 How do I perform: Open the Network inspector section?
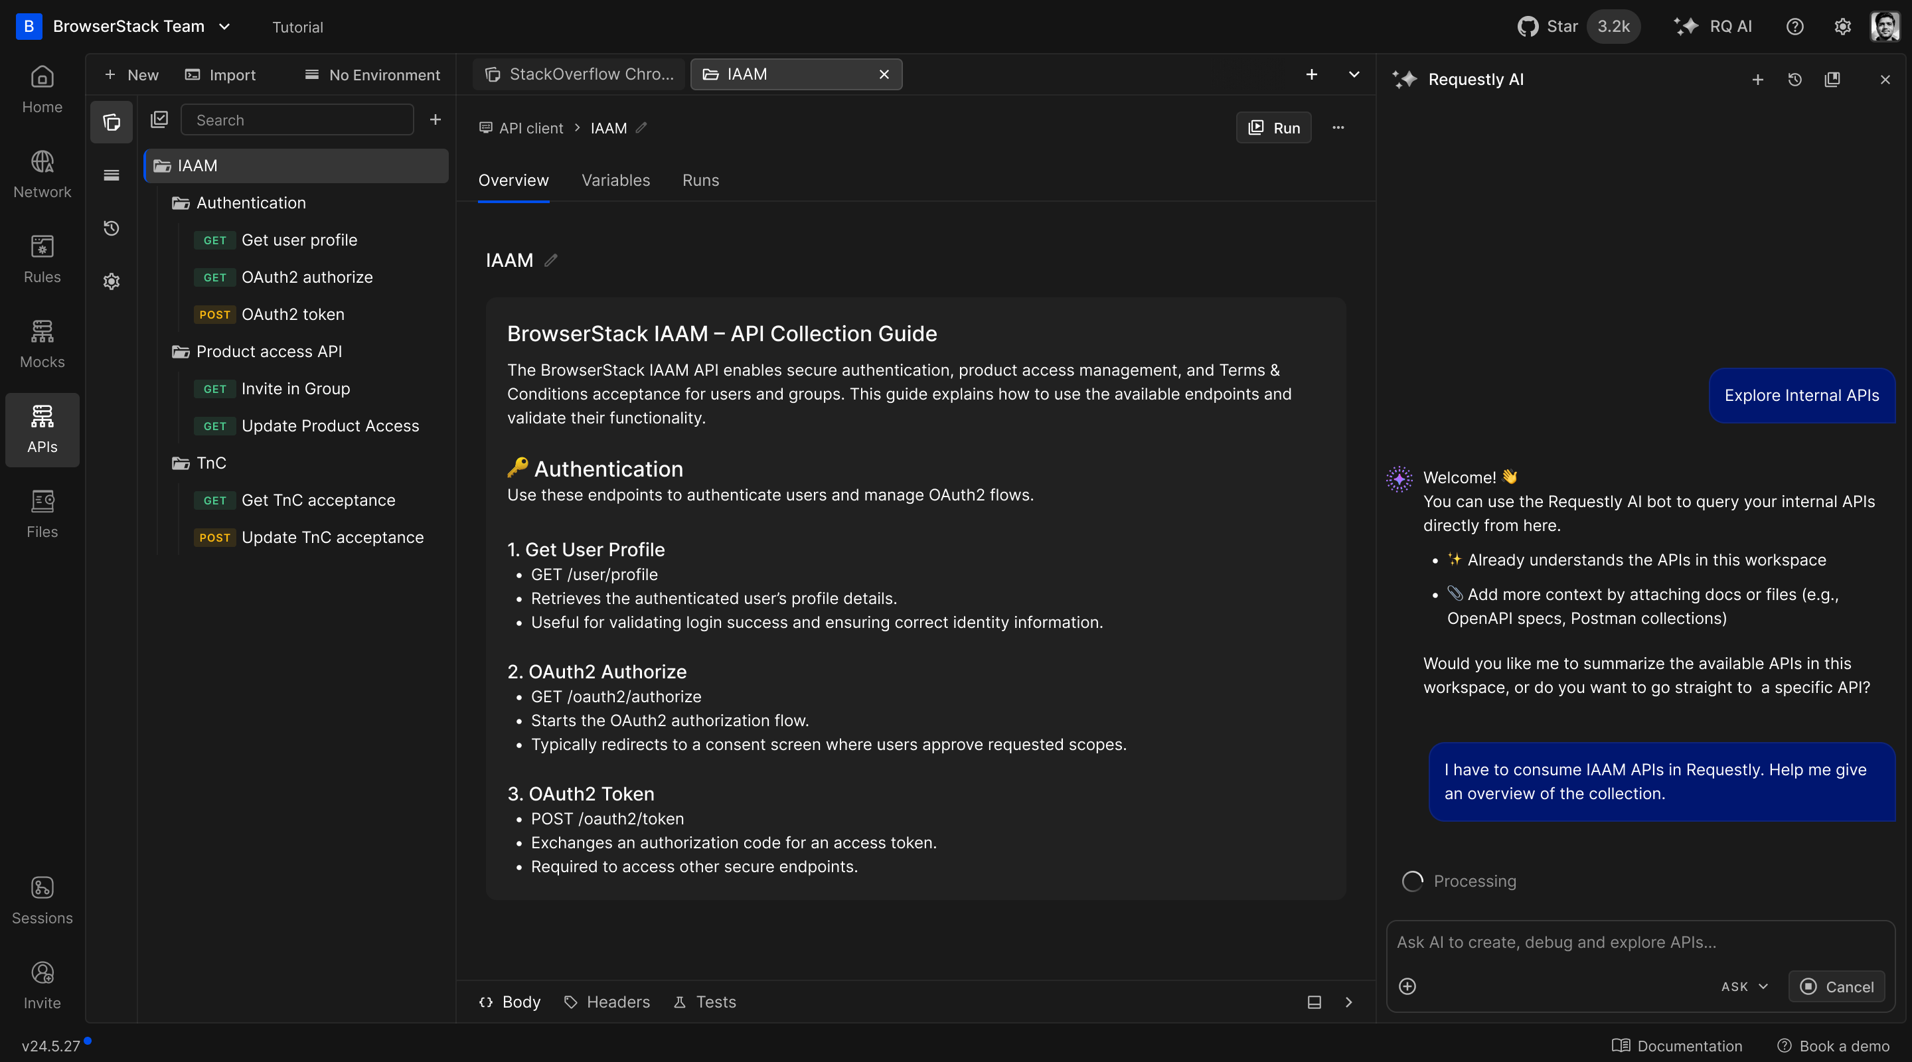(42, 175)
